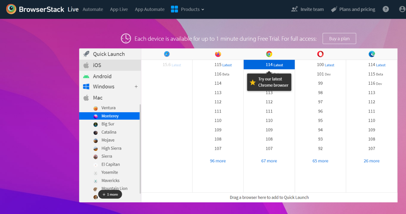Show 26 more Edge versions

[372, 161]
